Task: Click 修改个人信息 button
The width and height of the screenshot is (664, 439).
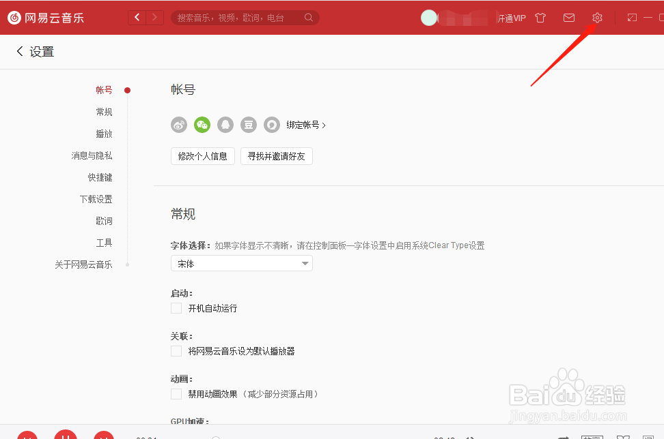Action: pos(203,156)
